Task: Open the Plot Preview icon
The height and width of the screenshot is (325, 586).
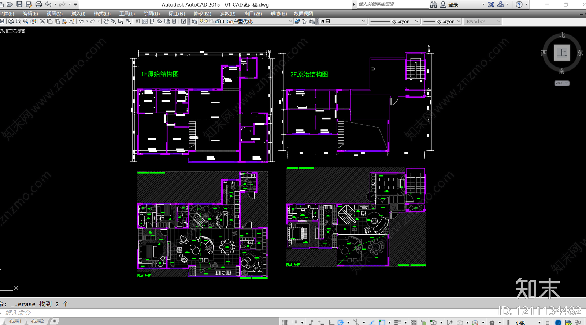Action: pos(19,22)
